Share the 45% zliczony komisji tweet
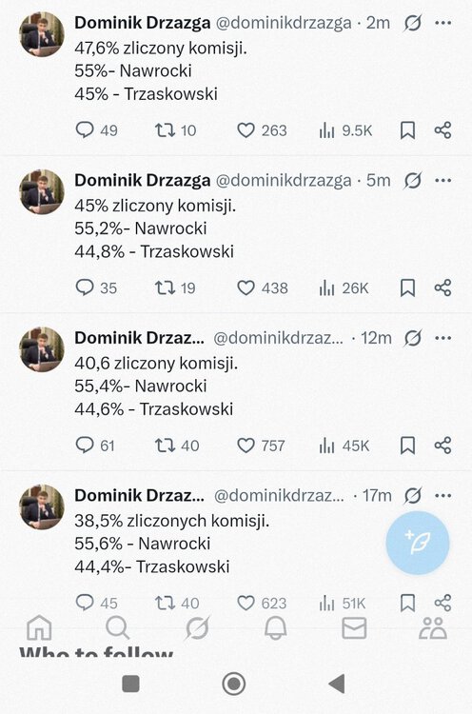This screenshot has width=472, height=714. point(442,288)
